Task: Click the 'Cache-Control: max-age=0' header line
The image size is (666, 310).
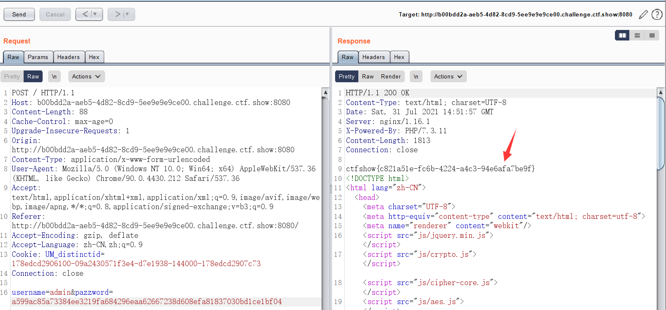Action: click(62, 121)
